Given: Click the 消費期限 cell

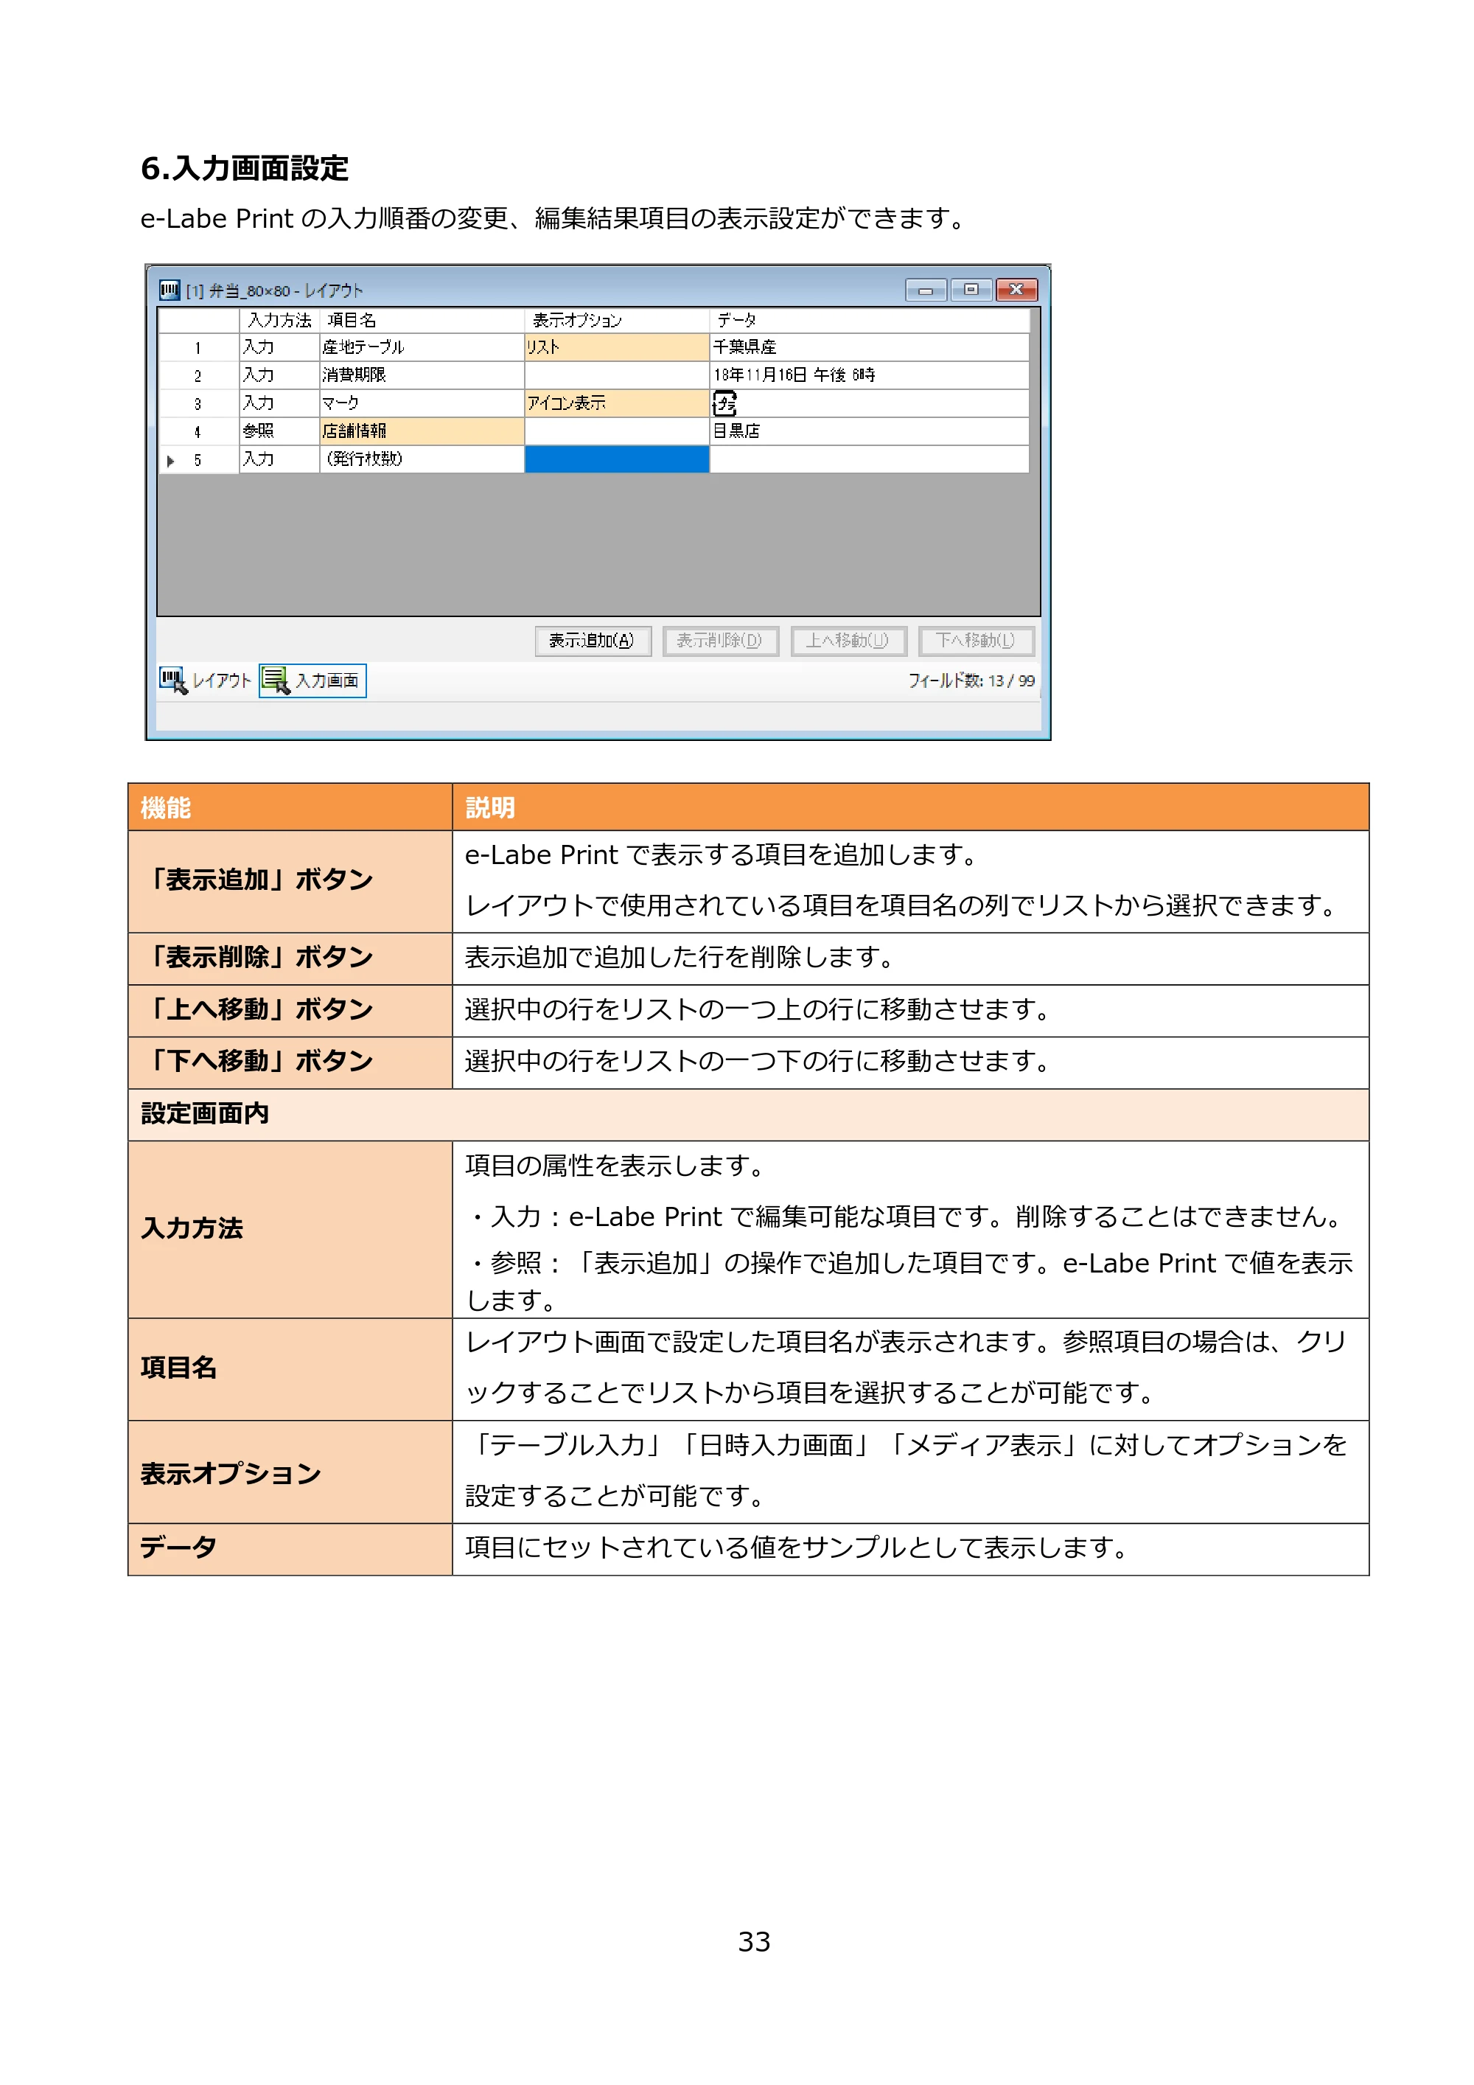Looking at the screenshot, I should (422, 375).
